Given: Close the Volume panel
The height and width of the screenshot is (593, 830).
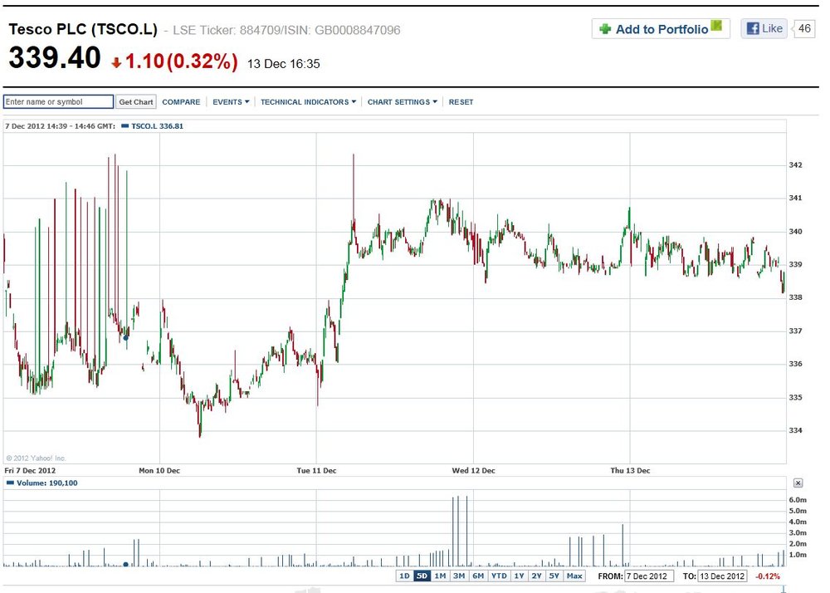Looking at the screenshot, I should (798, 483).
